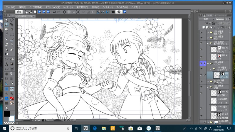
Task: Select the Gradient tool
Action: pyautogui.click(x=12, y=64)
